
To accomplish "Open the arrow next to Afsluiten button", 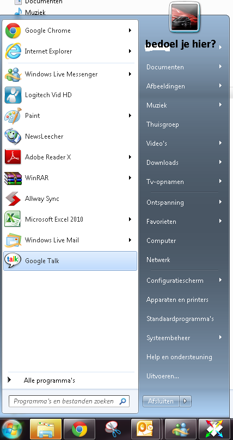I will tap(185, 401).
